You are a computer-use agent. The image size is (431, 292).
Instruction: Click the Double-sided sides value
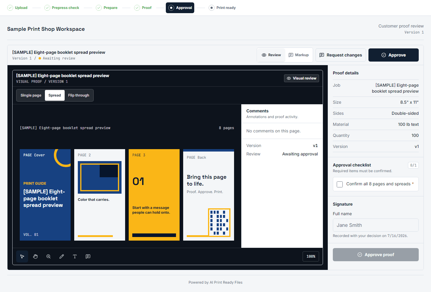click(405, 113)
